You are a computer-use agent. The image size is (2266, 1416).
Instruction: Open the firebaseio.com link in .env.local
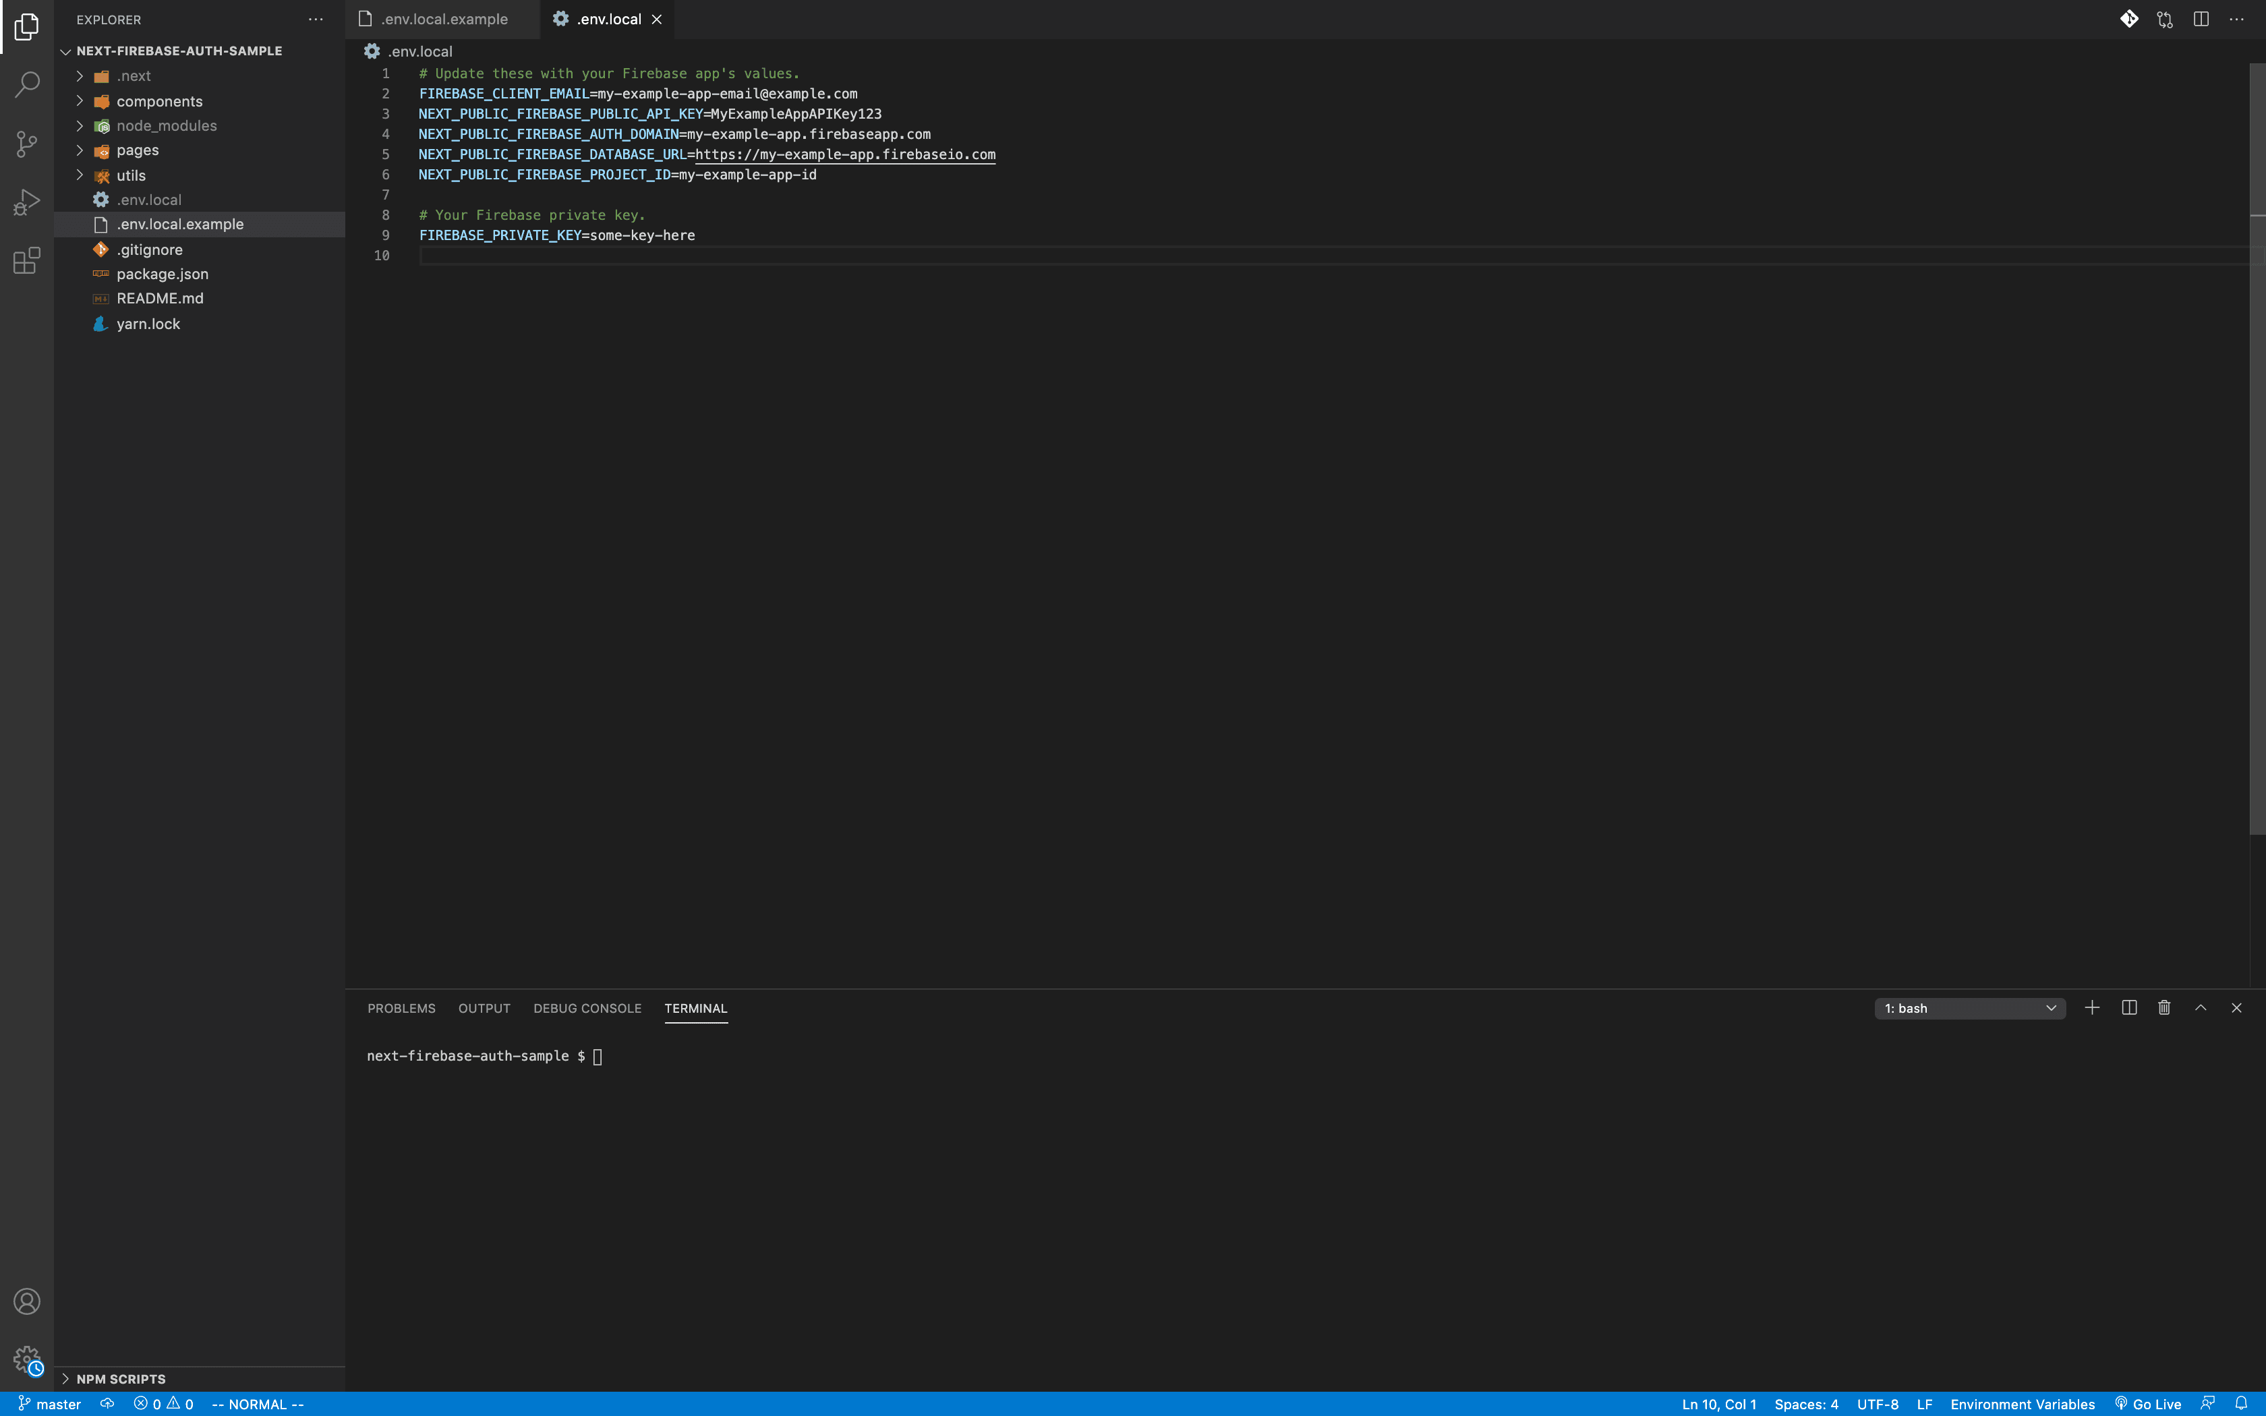click(x=846, y=154)
